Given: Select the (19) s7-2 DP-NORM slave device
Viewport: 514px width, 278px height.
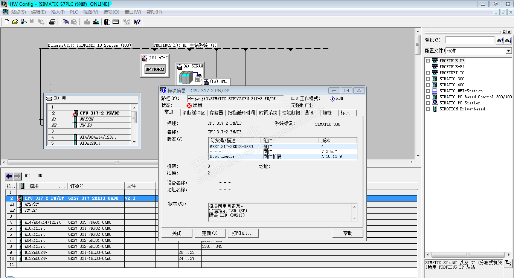Looking at the screenshot, I should (x=154, y=66).
